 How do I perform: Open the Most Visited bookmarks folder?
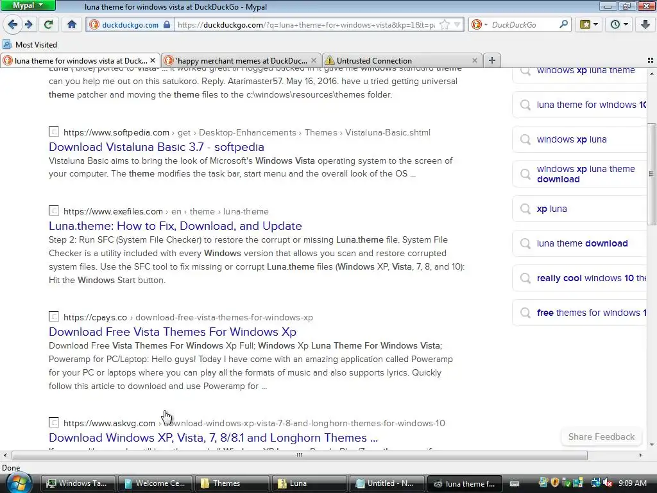click(30, 44)
